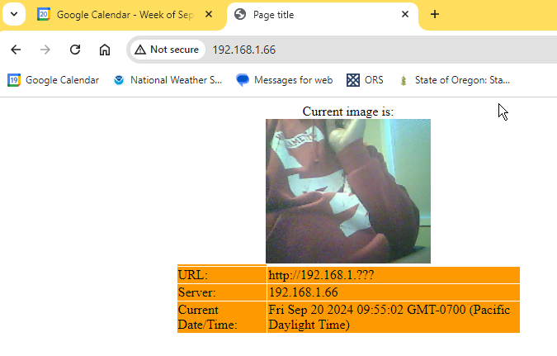Open the ORS bookmark
Viewport: 557px width, 356px height.
pos(365,80)
